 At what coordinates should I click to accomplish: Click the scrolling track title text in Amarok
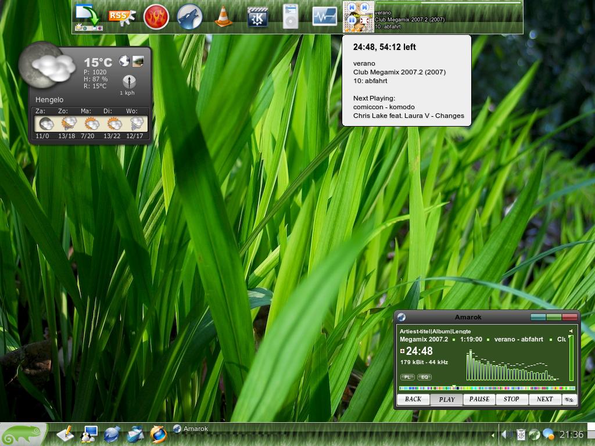pos(483,339)
